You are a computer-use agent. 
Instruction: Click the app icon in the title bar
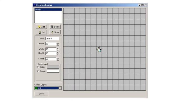click(x=35, y=5)
